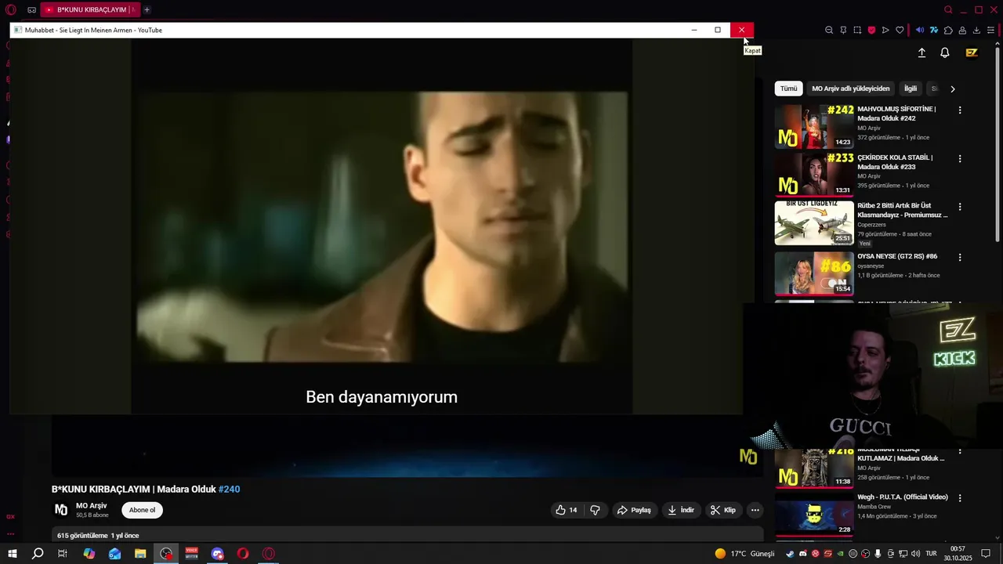Open the downloads icon in Opera toolbar

[x=976, y=30]
